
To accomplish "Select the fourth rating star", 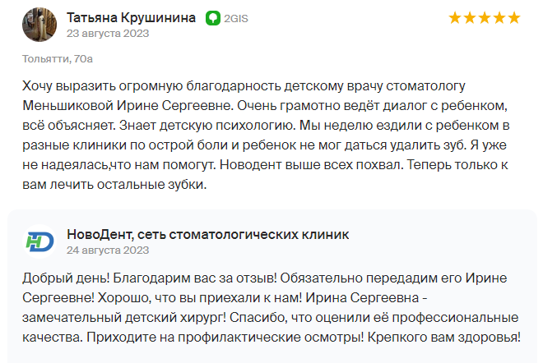I will [x=499, y=17].
